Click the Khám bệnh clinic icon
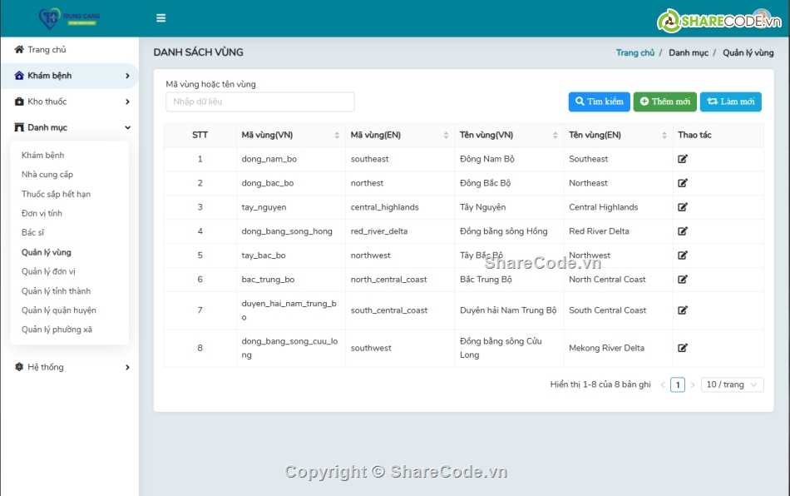This screenshot has width=790, height=496. [x=19, y=76]
